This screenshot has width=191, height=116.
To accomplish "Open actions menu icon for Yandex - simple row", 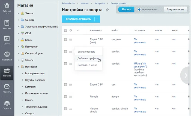I will coord(71,109).
